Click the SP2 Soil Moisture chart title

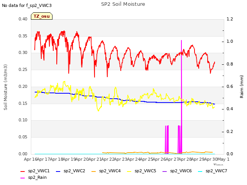123,4
